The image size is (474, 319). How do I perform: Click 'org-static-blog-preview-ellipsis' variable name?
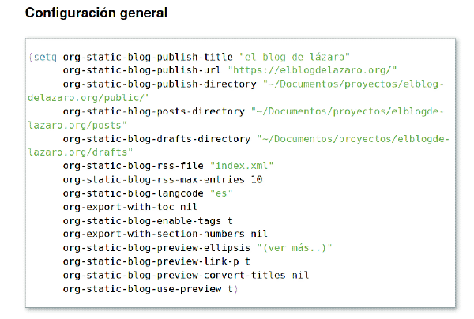[156, 248]
